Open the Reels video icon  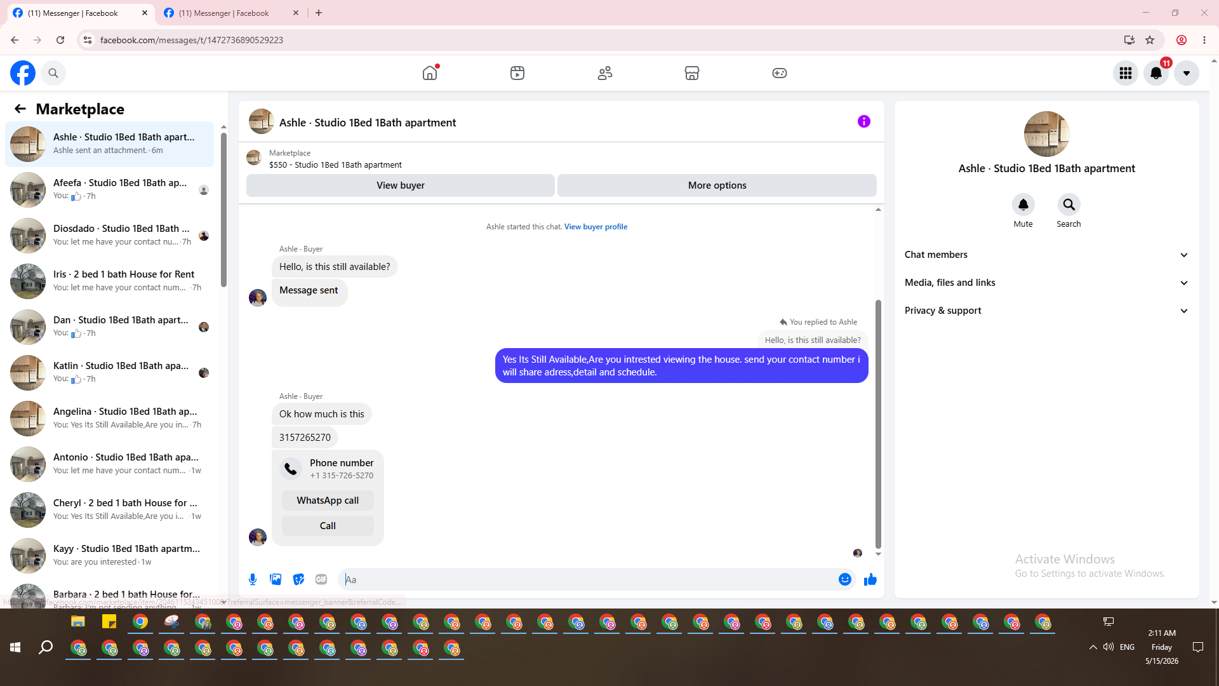pyautogui.click(x=517, y=73)
